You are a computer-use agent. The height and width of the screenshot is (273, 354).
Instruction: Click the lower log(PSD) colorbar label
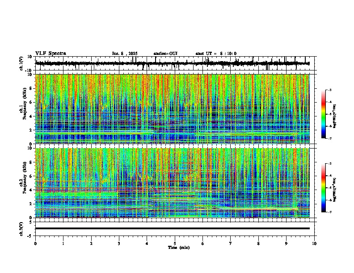[x=335, y=190]
